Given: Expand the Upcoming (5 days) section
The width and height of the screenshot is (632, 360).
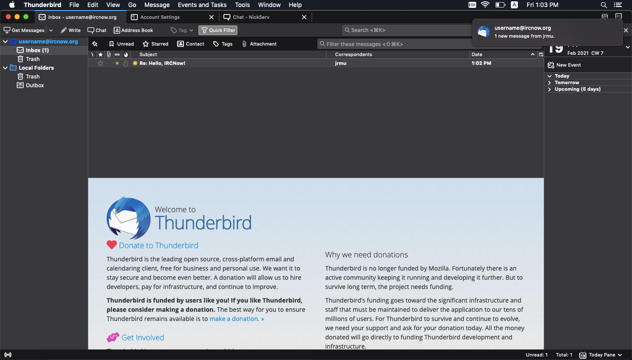Looking at the screenshot, I should pos(549,89).
